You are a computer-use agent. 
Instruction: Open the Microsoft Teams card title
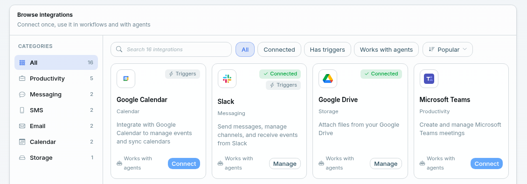444,100
